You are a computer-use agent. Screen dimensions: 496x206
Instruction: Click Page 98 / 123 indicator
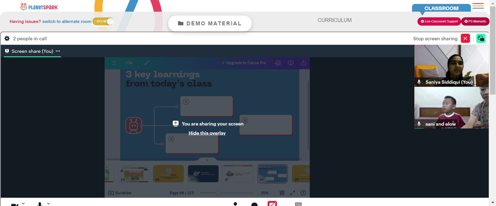click(x=182, y=193)
